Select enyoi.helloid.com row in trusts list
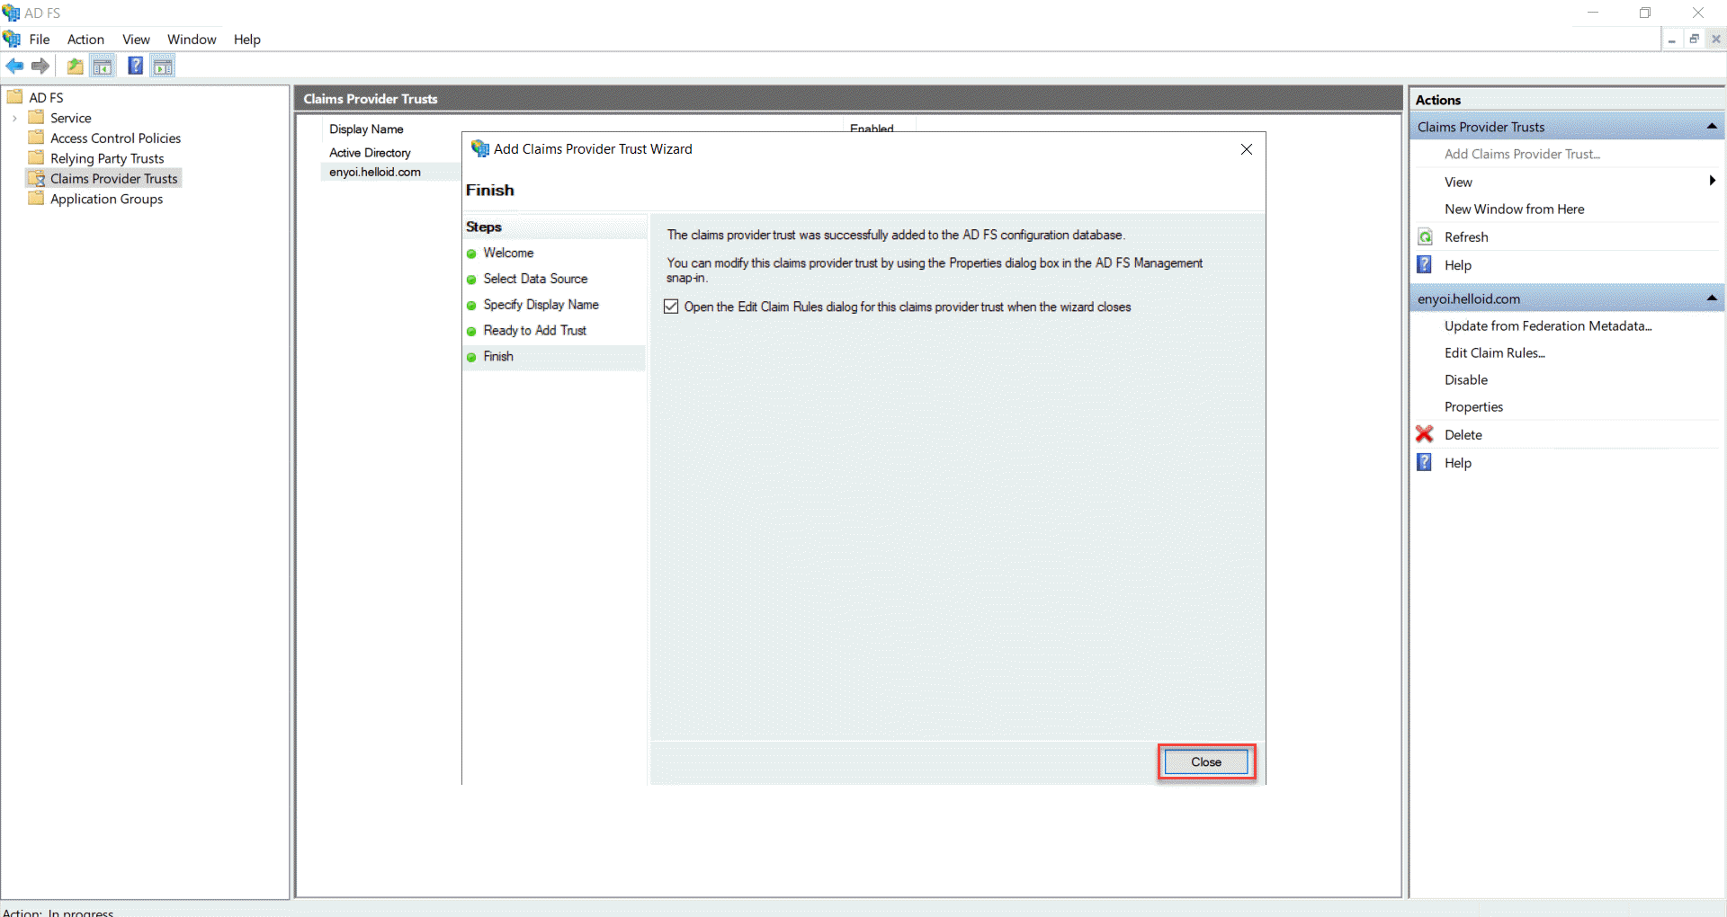The width and height of the screenshot is (1727, 917). click(x=375, y=172)
